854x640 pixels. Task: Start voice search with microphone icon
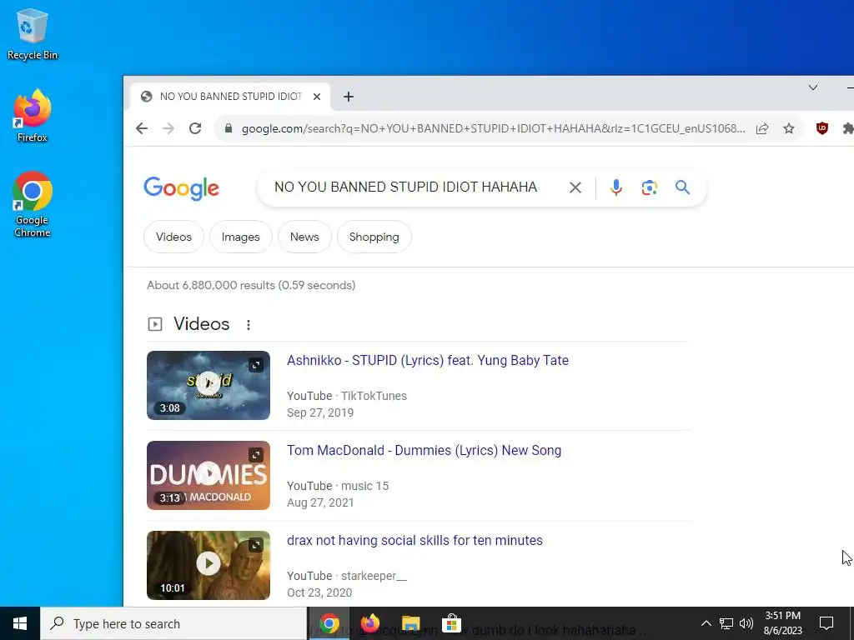pyautogui.click(x=616, y=187)
